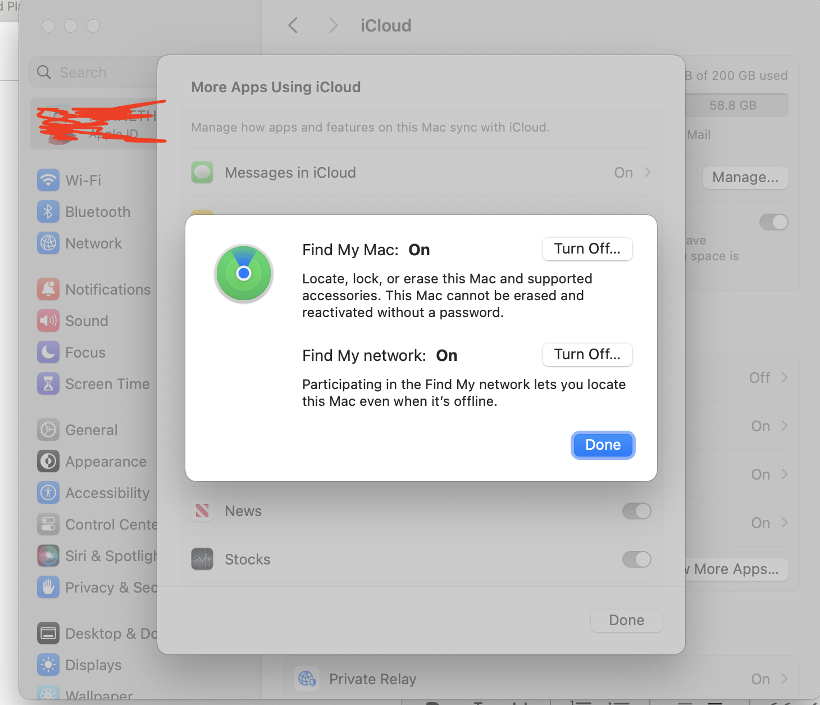Click the Network globe icon
This screenshot has height=705, width=820.
[x=48, y=243]
